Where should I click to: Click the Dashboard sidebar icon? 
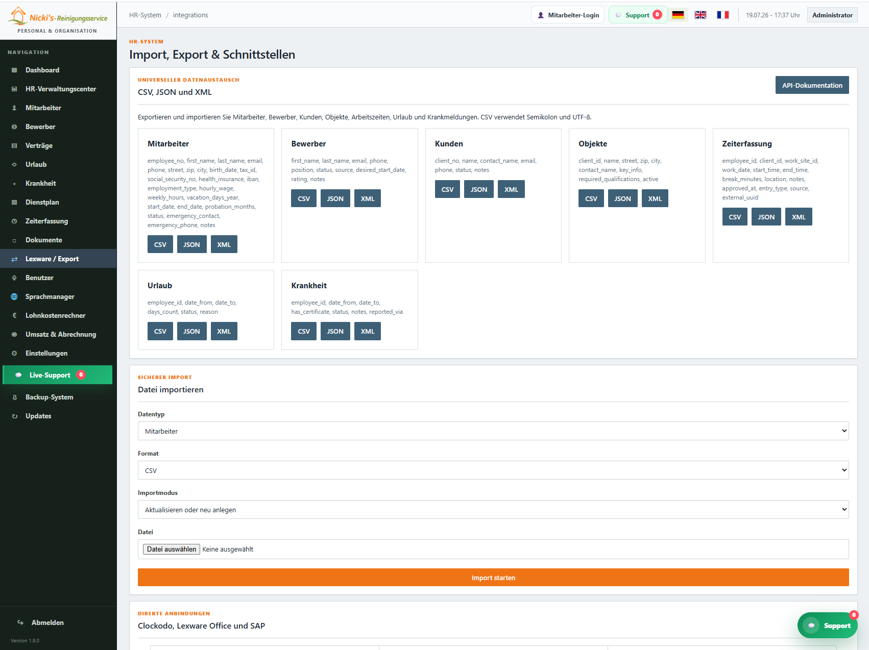click(14, 70)
